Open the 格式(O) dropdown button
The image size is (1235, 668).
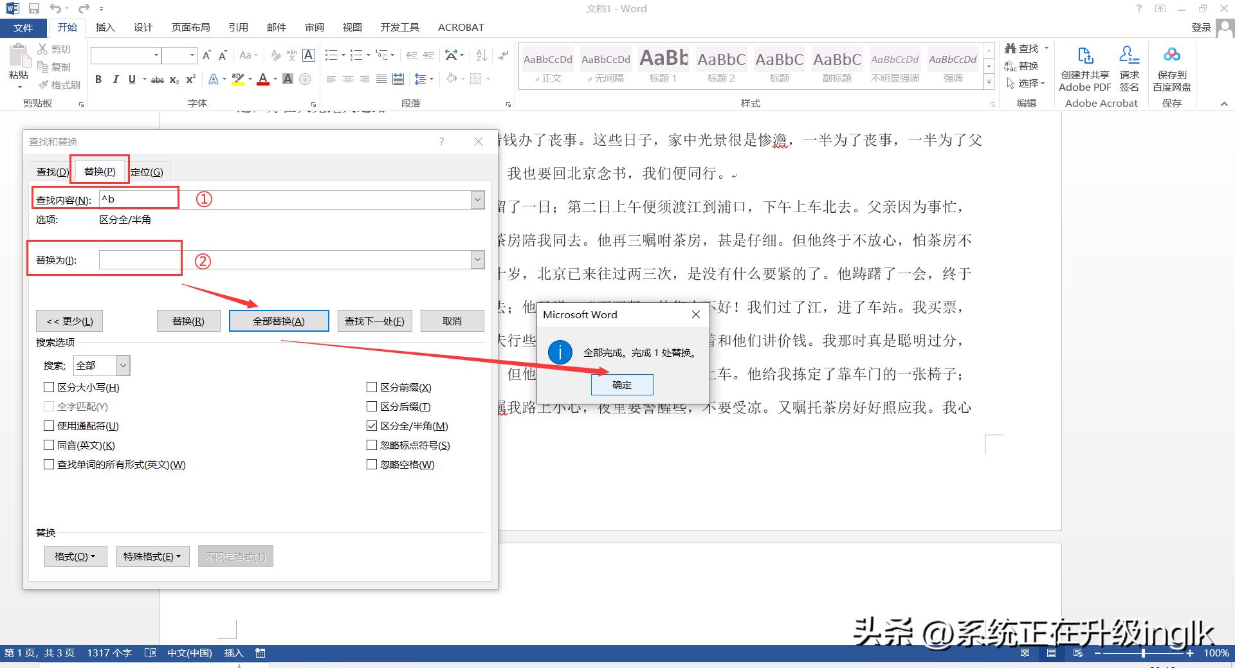point(75,557)
